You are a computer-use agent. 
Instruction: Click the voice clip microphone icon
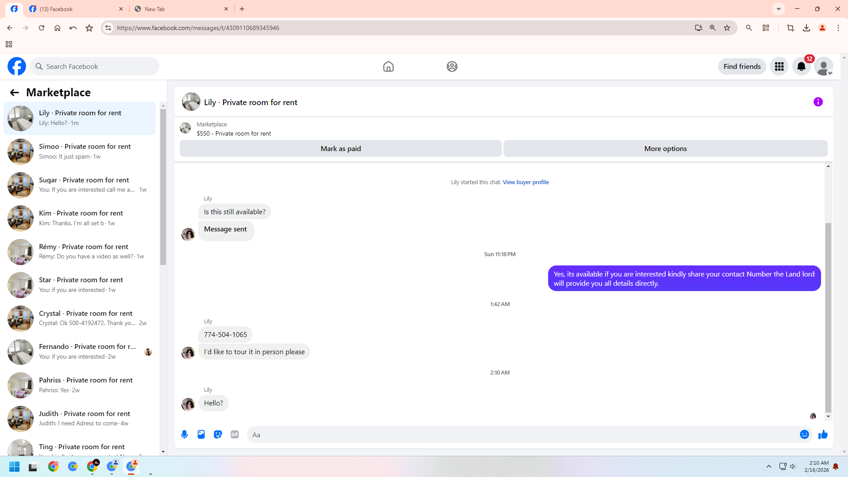[x=185, y=435]
